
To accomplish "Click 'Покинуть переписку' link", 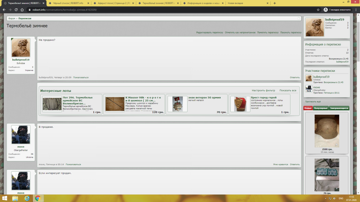I will (291, 32).
